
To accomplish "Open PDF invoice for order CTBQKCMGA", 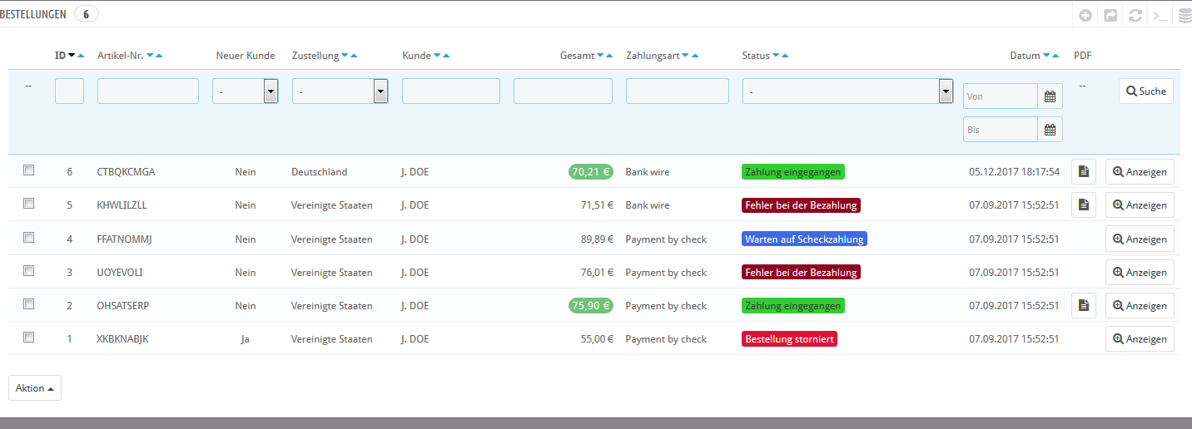I will point(1083,171).
